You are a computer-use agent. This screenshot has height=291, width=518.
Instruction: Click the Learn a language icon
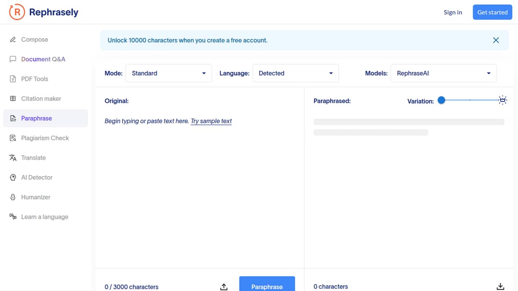pyautogui.click(x=13, y=217)
